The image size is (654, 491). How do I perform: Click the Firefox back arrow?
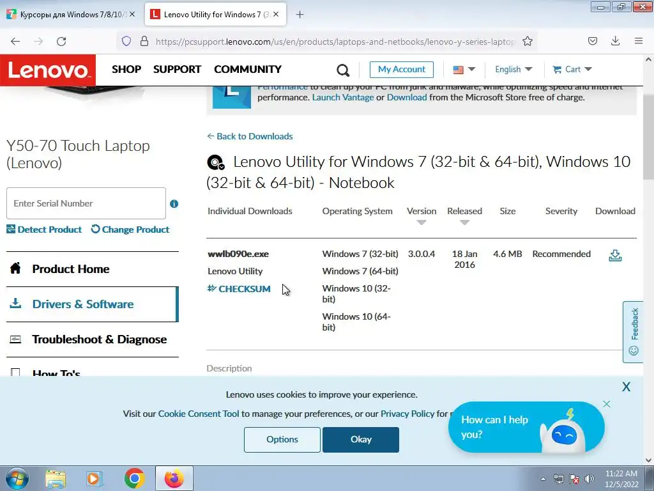pos(15,42)
